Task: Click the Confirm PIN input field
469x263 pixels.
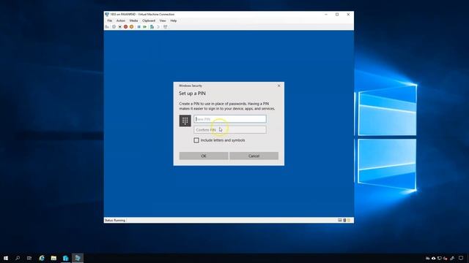Action: (x=229, y=130)
